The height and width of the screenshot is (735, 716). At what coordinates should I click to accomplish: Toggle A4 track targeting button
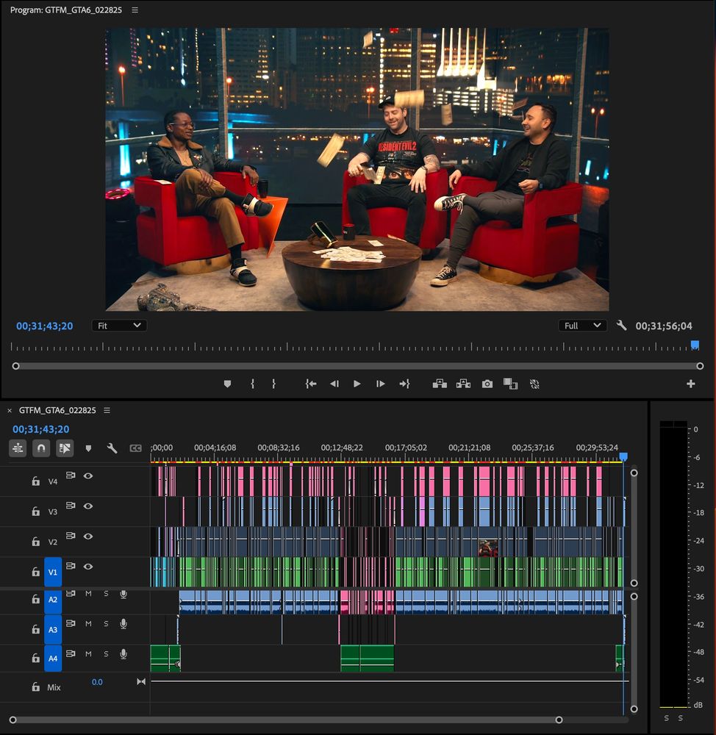[53, 658]
